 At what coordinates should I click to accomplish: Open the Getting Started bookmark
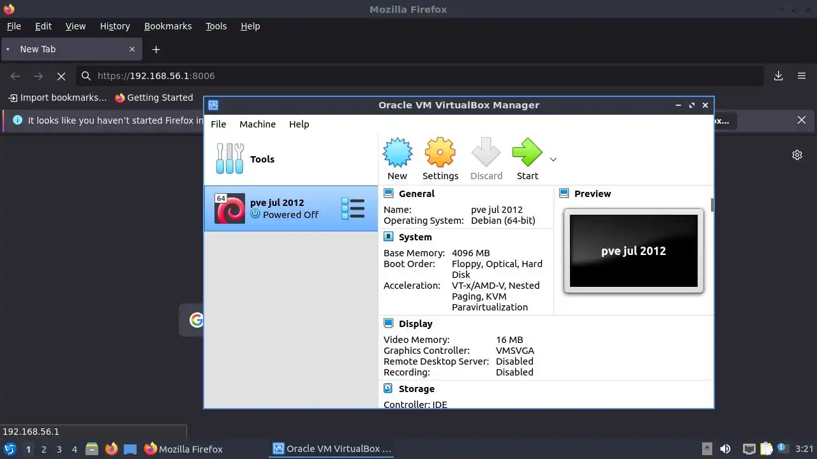(154, 98)
